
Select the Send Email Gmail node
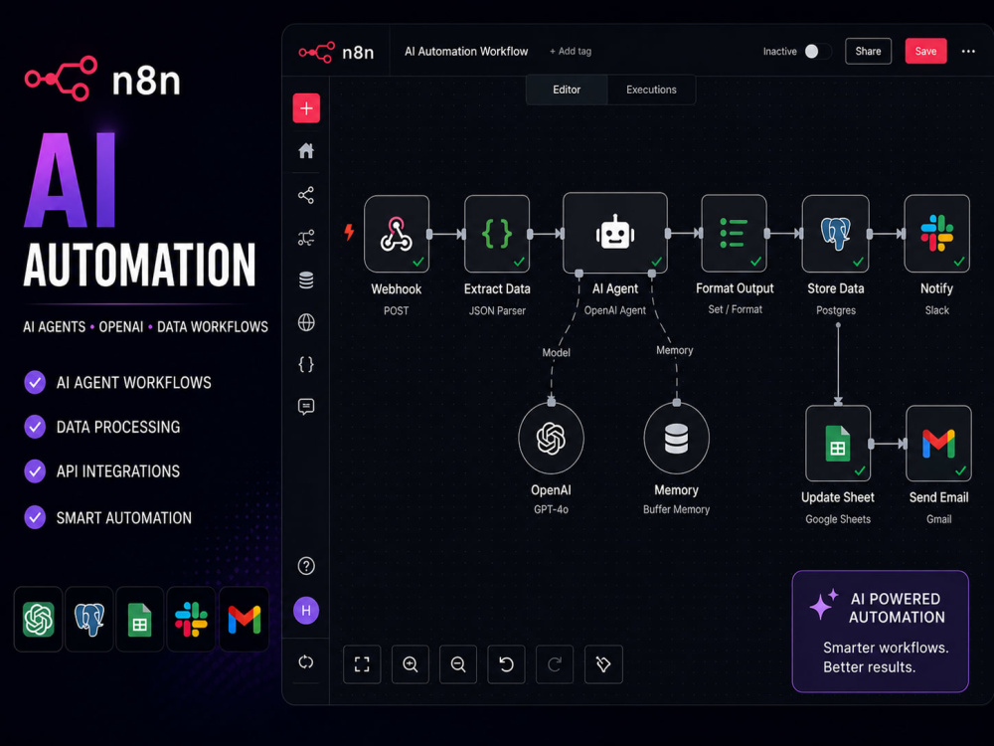coord(939,444)
